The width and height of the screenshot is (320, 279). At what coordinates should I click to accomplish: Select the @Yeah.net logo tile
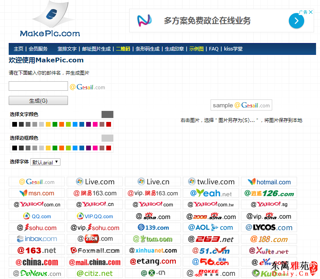coord(211,193)
